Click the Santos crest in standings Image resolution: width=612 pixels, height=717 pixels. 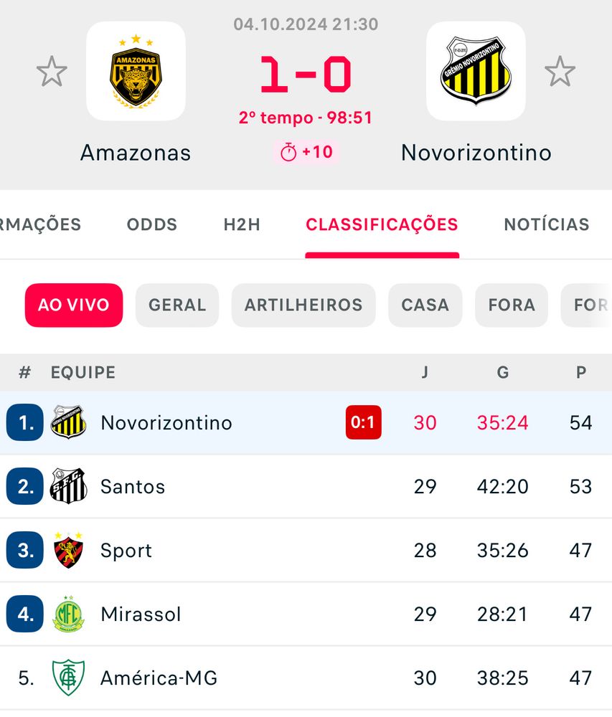click(68, 486)
